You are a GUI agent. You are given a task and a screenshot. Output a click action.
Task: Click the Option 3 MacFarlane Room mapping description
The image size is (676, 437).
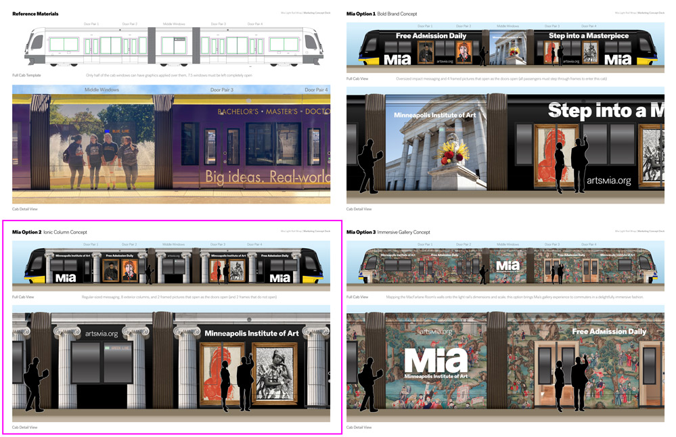point(515,297)
